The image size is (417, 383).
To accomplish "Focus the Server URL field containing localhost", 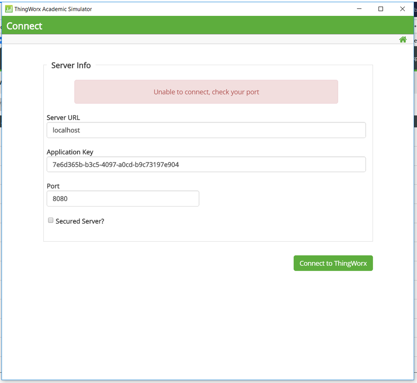I will coord(206,130).
